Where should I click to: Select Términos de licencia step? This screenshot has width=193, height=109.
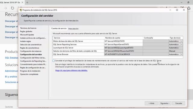tap(28, 28)
